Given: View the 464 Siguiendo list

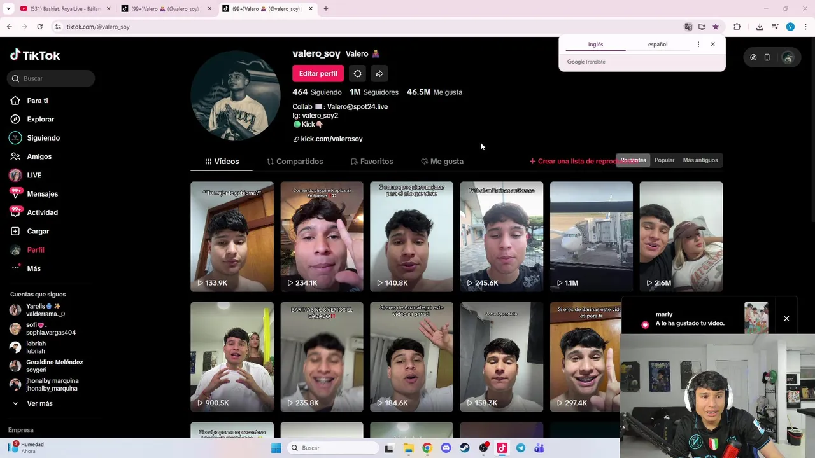Looking at the screenshot, I should [317, 92].
